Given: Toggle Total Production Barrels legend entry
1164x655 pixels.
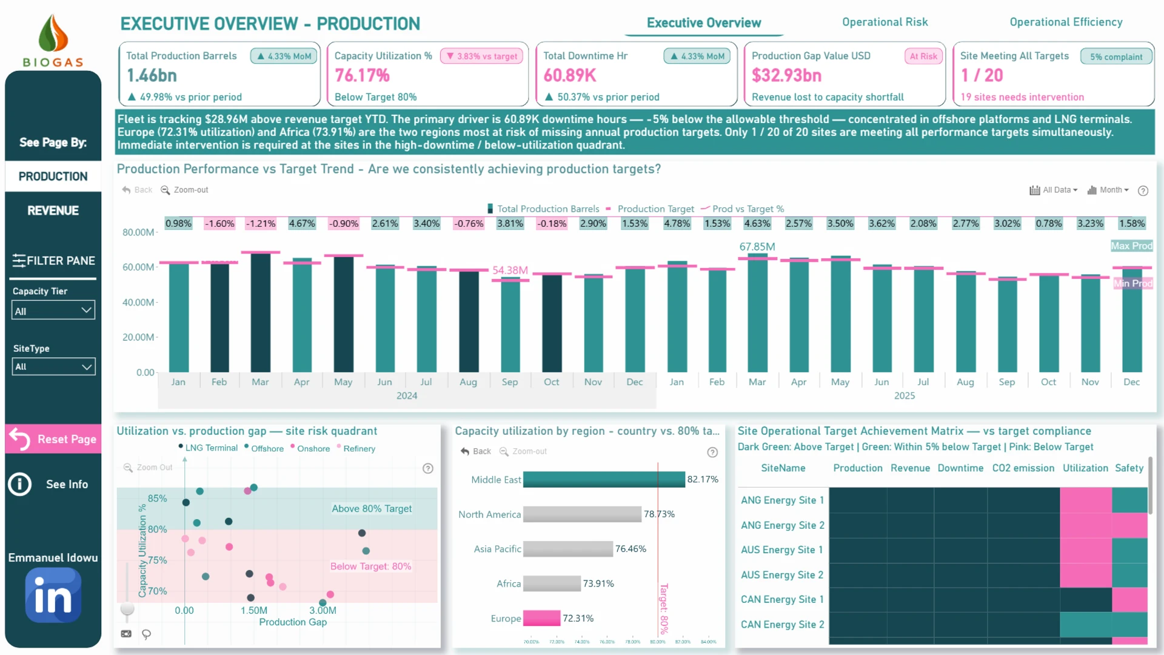Looking at the screenshot, I should [543, 209].
